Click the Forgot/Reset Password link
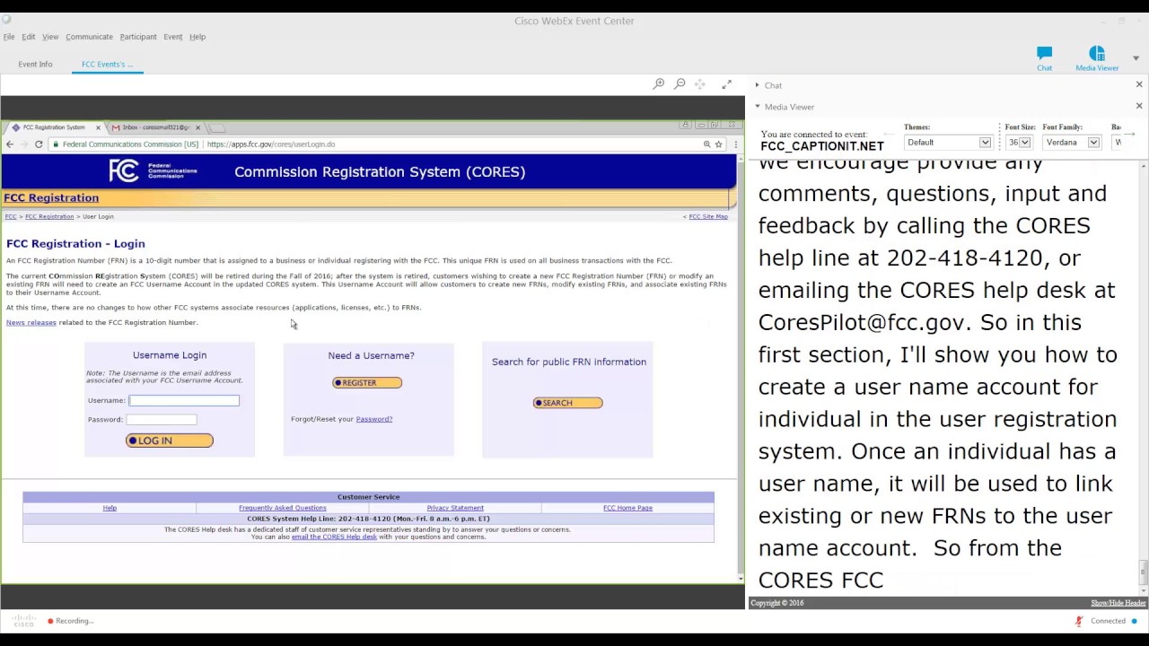The height and width of the screenshot is (646, 1149). (374, 419)
